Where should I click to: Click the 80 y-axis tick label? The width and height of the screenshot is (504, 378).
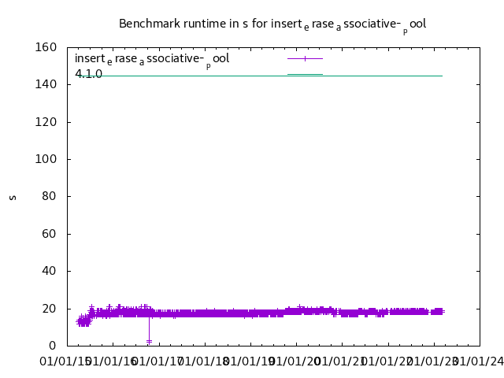(49, 197)
